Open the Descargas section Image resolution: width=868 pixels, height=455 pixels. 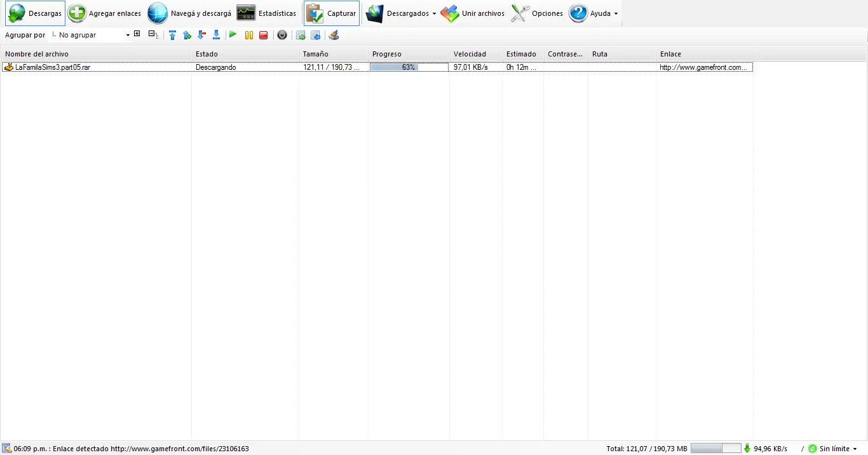pos(36,13)
